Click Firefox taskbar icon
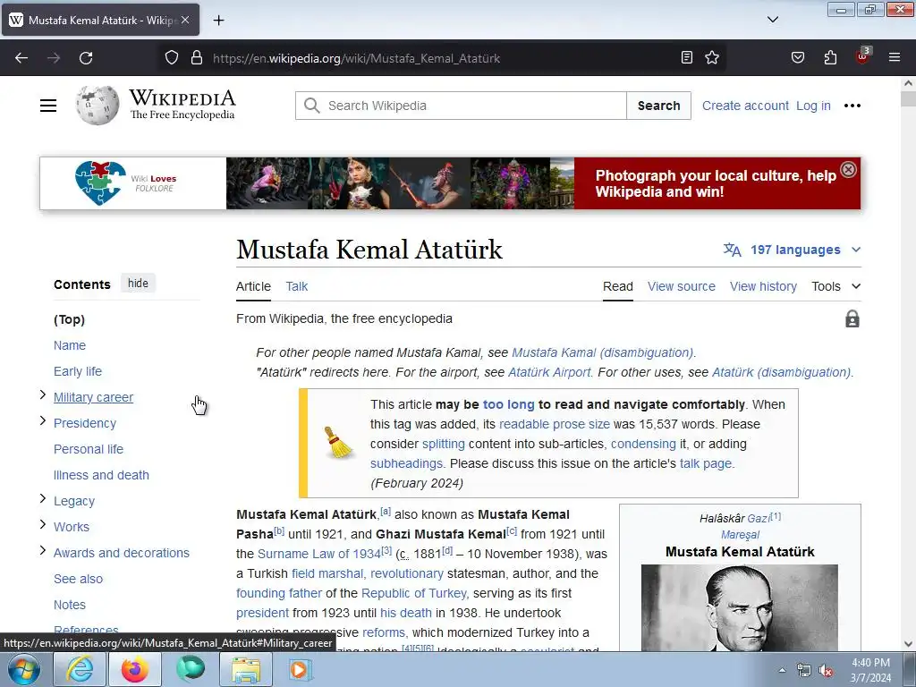The height and width of the screenshot is (687, 916). pos(135,669)
